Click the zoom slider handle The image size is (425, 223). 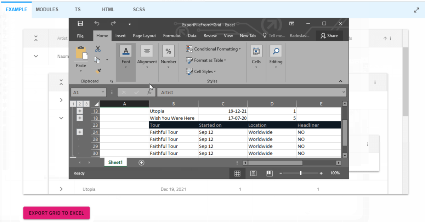(x=301, y=173)
